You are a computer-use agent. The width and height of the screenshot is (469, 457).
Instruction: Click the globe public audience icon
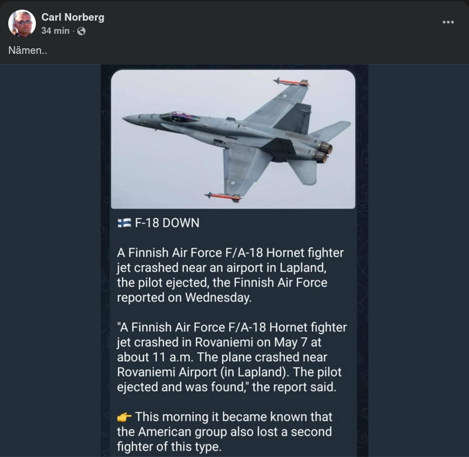pos(81,31)
